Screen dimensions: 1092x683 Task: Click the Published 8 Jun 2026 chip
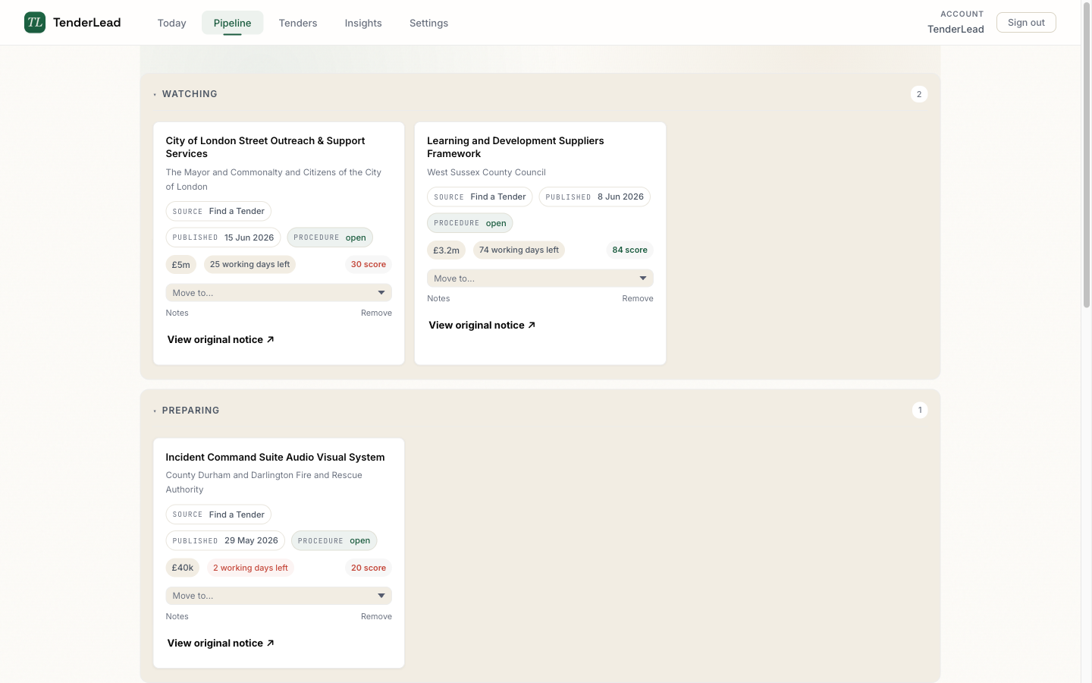[x=595, y=197]
